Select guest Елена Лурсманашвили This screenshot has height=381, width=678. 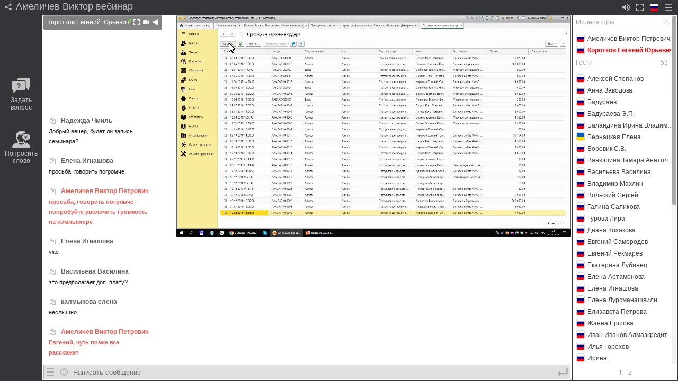click(622, 300)
